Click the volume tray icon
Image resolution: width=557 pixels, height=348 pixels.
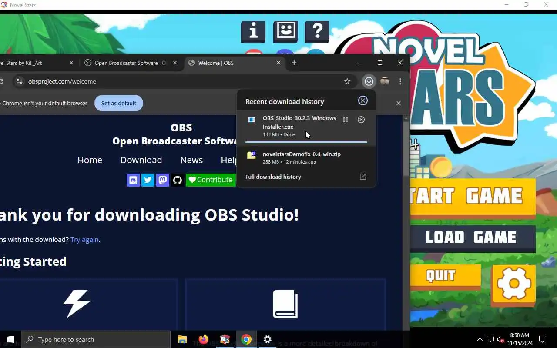(501, 339)
